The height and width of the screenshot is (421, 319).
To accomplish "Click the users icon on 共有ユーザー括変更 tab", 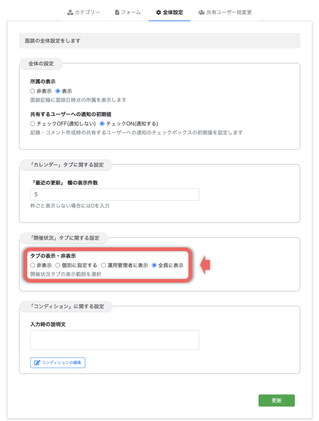I will point(201,12).
